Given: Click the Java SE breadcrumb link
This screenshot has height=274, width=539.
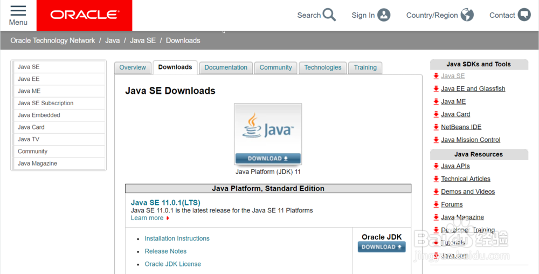Looking at the screenshot, I should coord(143,40).
